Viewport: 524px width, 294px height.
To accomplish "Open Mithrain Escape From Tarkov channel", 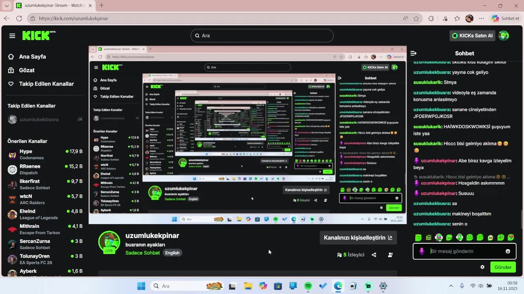I will (45, 229).
